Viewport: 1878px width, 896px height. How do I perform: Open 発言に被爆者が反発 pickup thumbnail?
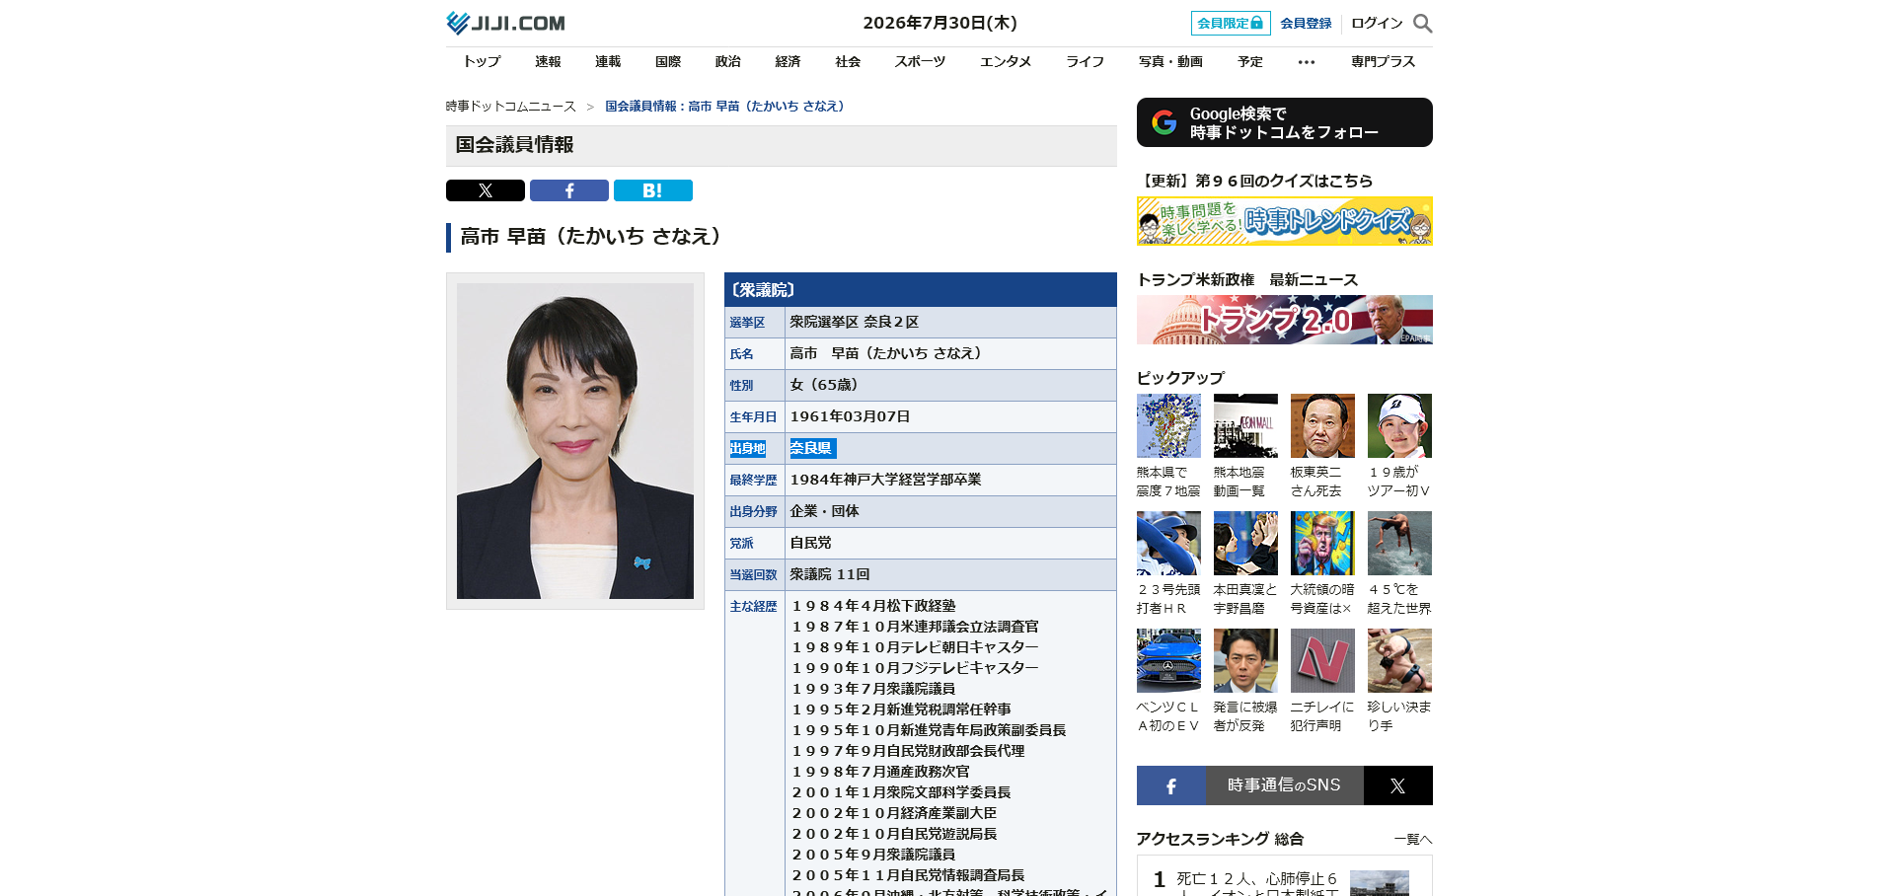pyautogui.click(x=1245, y=660)
